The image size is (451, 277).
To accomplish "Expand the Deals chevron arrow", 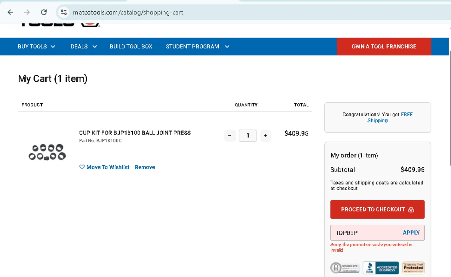I will pyautogui.click(x=94, y=47).
